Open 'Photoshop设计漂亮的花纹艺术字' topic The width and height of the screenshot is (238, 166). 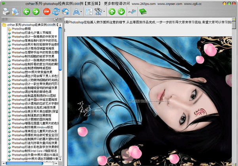pos(35,104)
